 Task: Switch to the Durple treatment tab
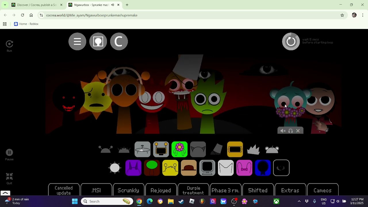[193, 190]
